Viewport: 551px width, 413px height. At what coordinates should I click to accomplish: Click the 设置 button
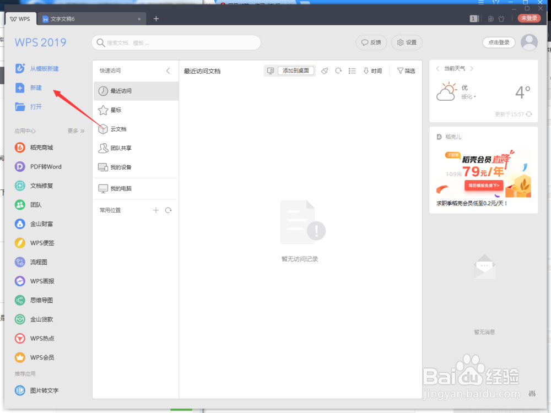click(x=407, y=42)
